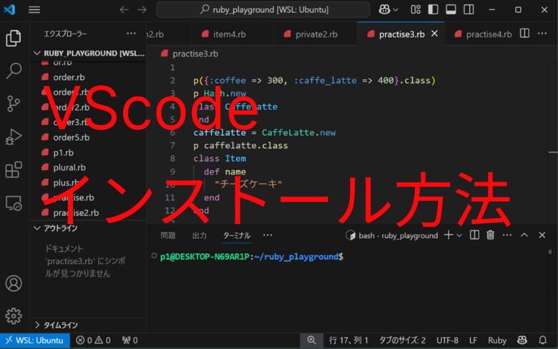Image resolution: width=558 pixels, height=349 pixels.
Task: Open the new terminal dropdown arrow
Action: (x=459, y=235)
